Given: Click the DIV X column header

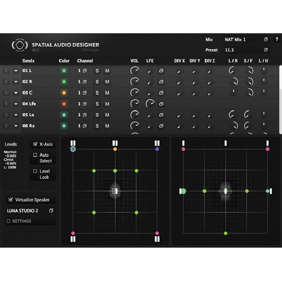Looking at the screenshot, I should 179,61.
